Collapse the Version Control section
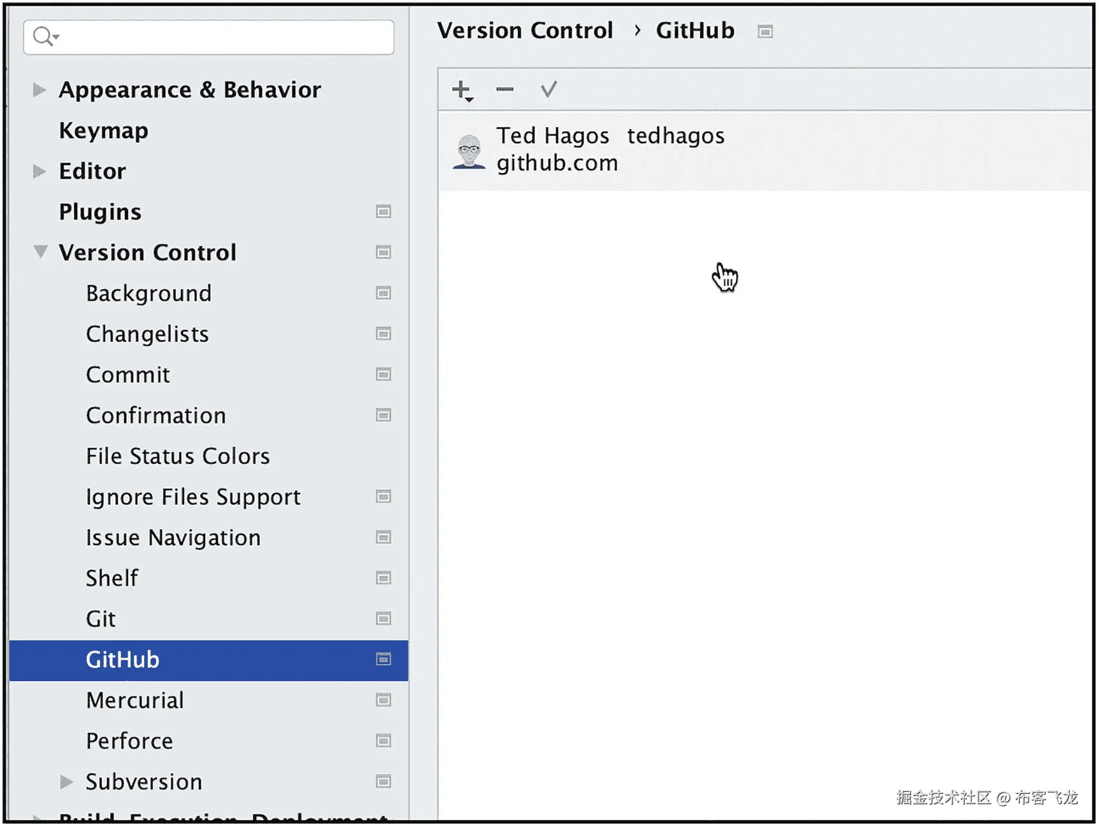This screenshot has height=827, width=1099. 40,253
